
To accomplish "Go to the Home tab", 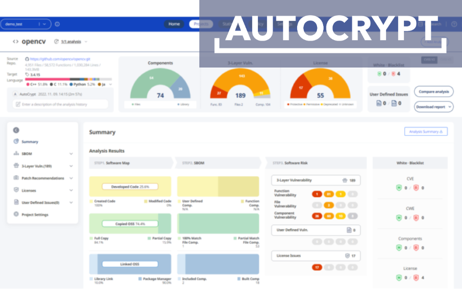I will click(x=174, y=24).
